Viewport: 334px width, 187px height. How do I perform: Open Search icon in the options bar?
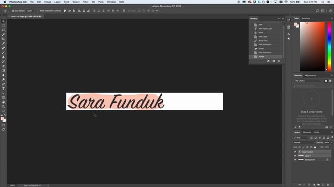[317, 11]
